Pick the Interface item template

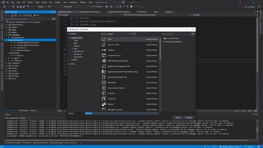(130, 50)
